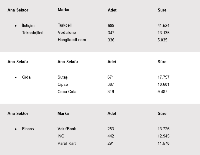200x155 pixels.
Task: Select the Cipso brand entry
Action: click(63, 85)
